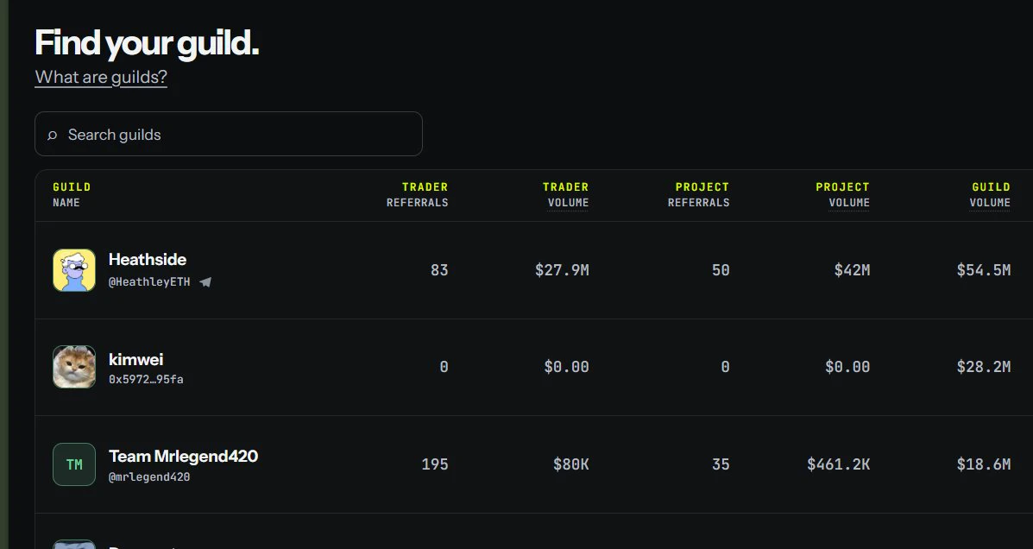The height and width of the screenshot is (549, 1033).
Task: Open the kimwei guild name link
Action: [135, 360]
